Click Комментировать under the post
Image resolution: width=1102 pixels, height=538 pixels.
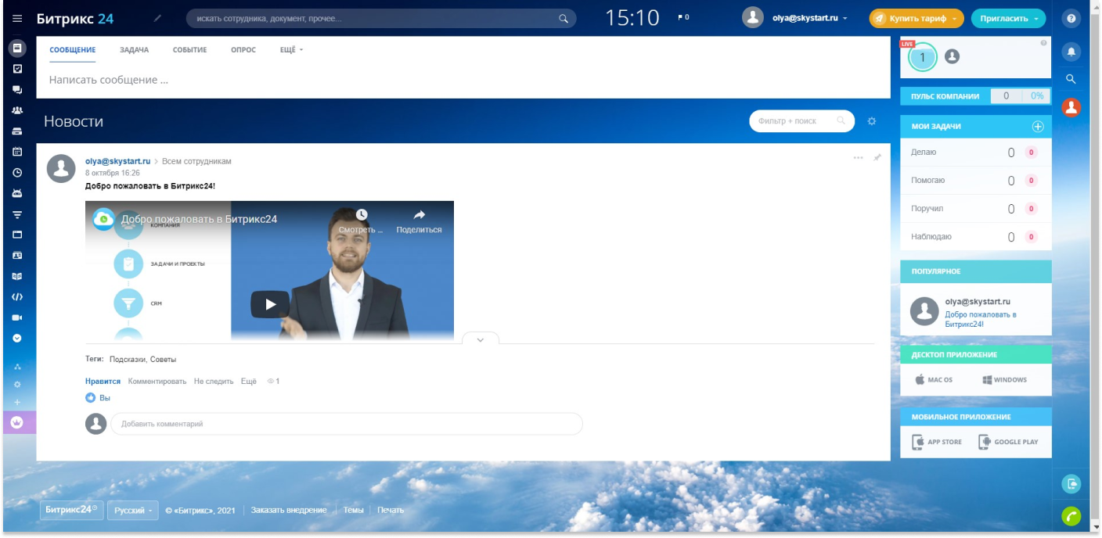point(157,382)
